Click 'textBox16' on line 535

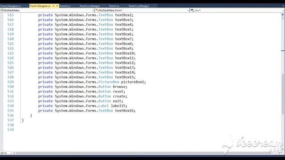[x=124, y=111]
